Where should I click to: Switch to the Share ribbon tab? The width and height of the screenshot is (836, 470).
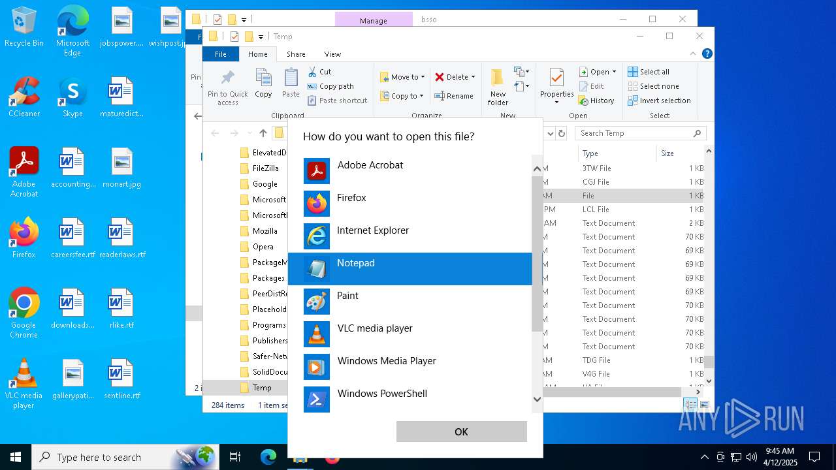click(296, 54)
